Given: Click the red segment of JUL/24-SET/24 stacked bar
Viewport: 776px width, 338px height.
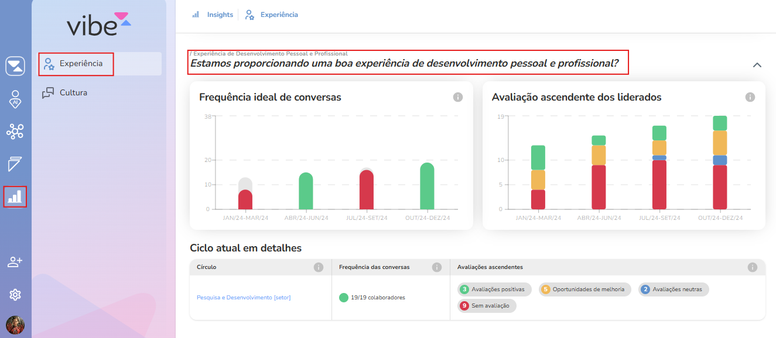Looking at the screenshot, I should pyautogui.click(x=659, y=185).
